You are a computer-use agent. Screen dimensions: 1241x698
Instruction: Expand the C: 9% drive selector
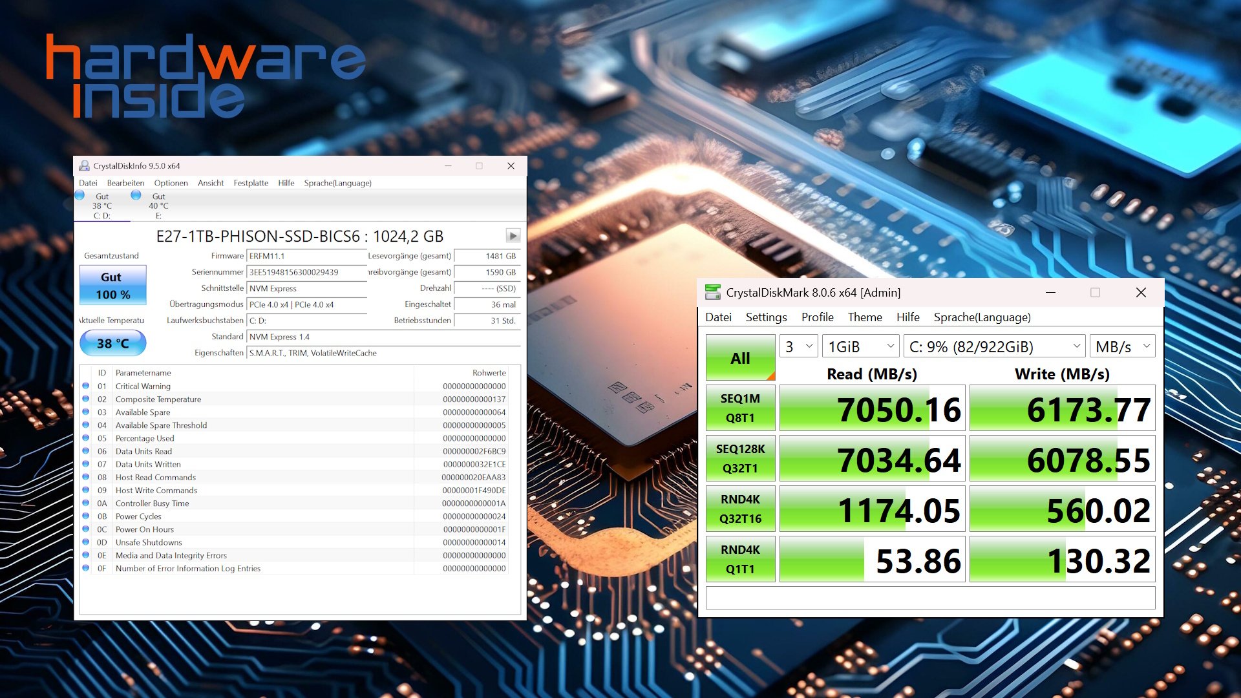click(993, 346)
